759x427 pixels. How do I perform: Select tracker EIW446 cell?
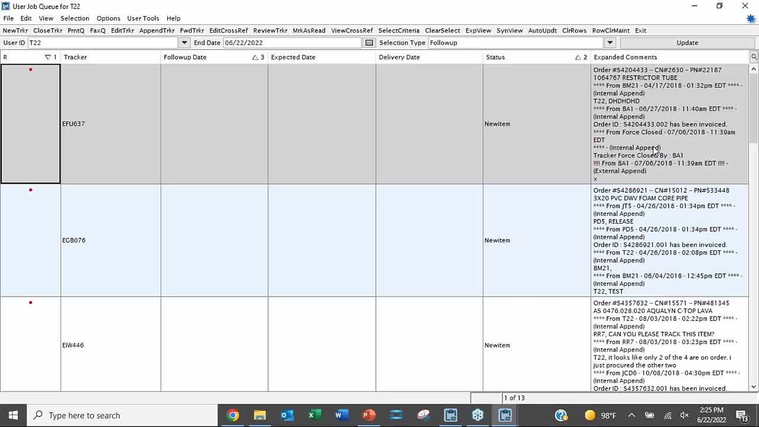[x=110, y=345]
